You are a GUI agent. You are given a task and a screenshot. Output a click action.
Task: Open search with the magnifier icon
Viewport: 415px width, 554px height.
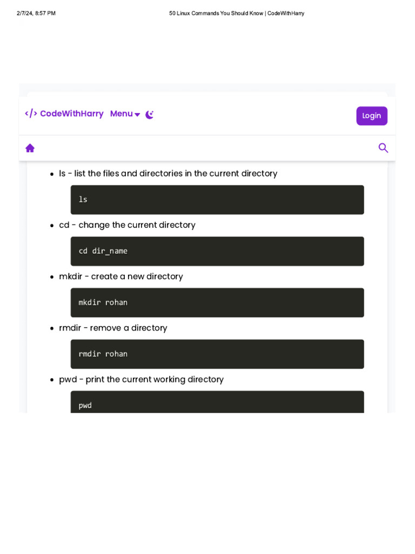[x=383, y=148]
